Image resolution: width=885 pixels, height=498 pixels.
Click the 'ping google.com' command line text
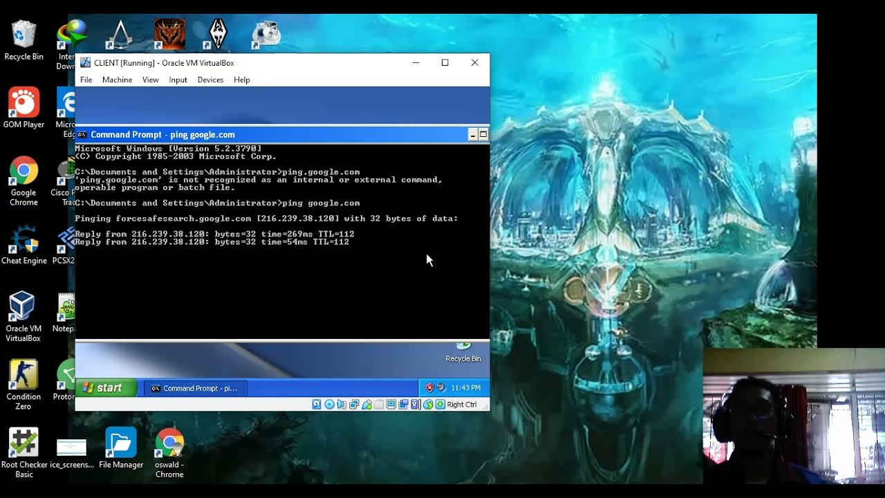pyautogui.click(x=321, y=203)
